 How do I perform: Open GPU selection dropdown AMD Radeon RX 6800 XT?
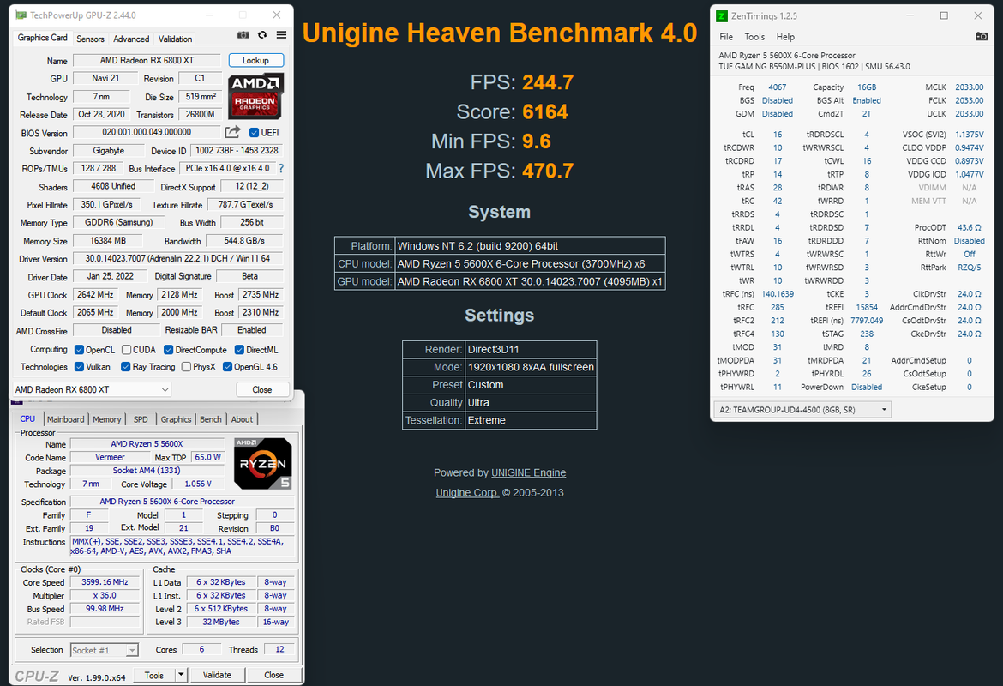[x=92, y=389]
